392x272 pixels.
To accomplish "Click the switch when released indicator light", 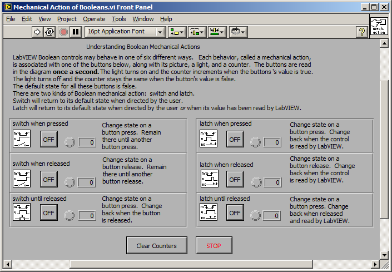I will click(x=70, y=182).
